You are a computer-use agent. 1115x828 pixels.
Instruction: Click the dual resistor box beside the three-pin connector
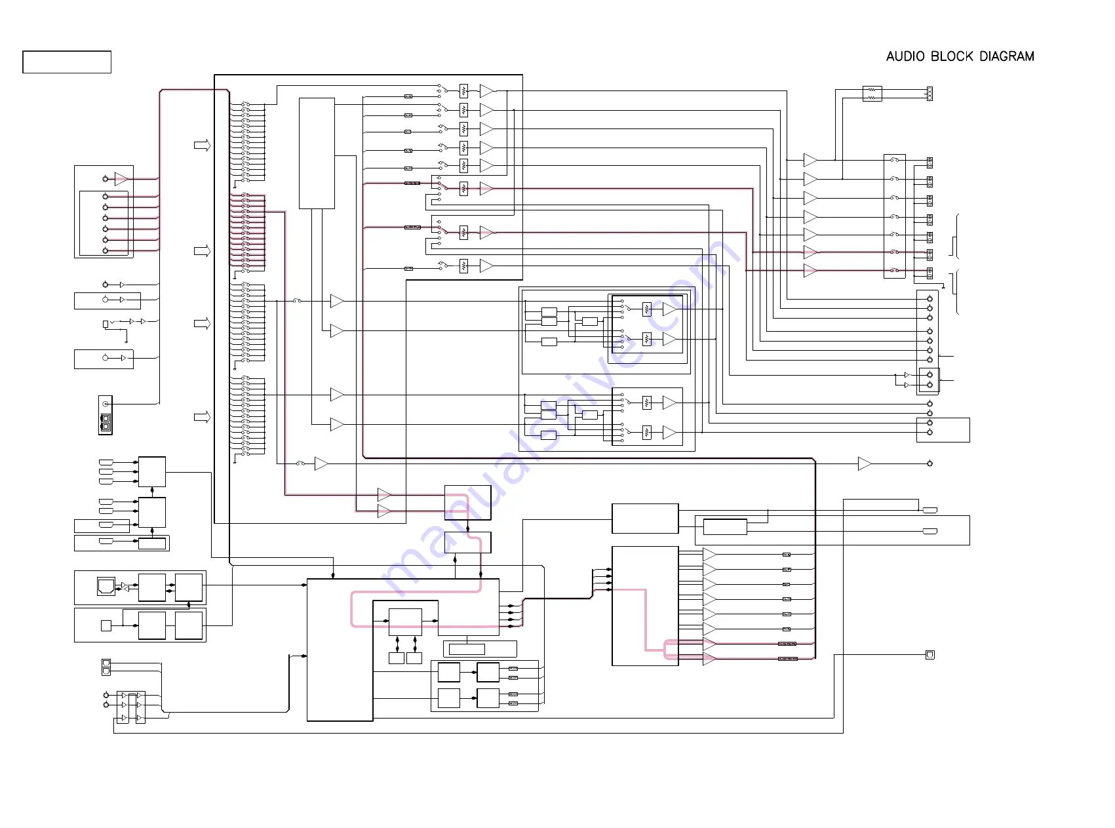tap(872, 94)
